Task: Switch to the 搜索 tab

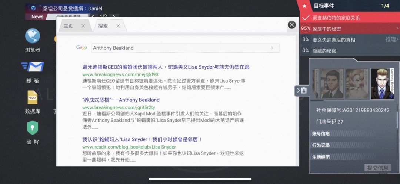Action: 103,26
